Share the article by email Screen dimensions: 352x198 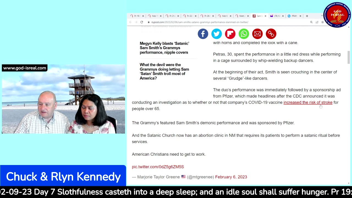(x=257, y=34)
